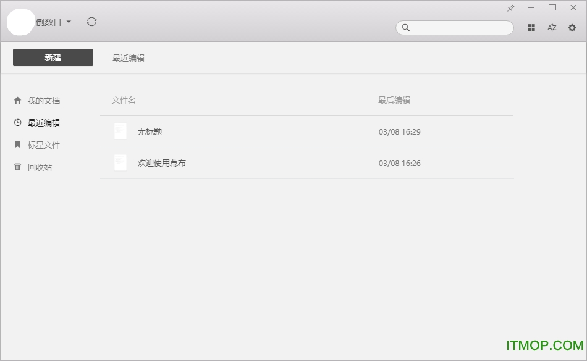Sort by 最后编辑 column header
This screenshot has width=587, height=361.
(394, 100)
